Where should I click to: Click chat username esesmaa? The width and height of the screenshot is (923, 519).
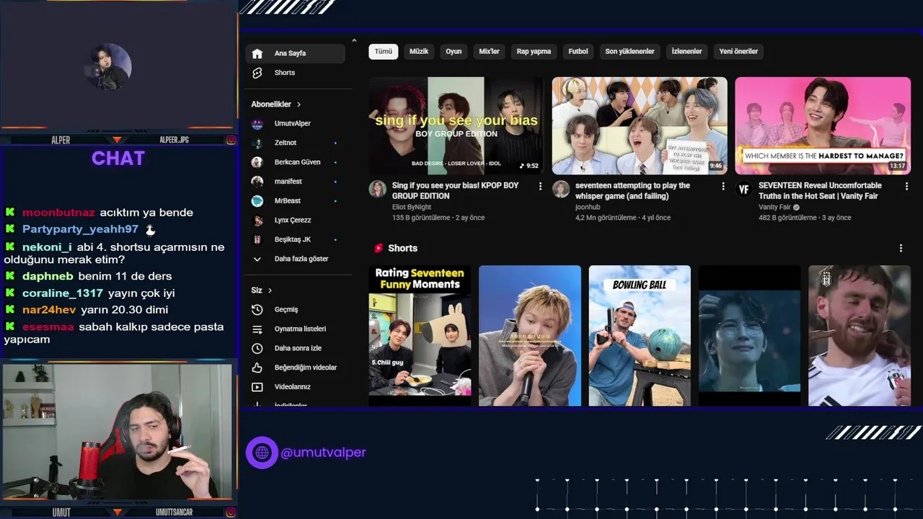coord(48,327)
